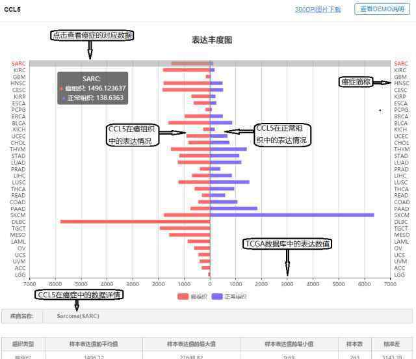Select LAML label on left axis
The image size is (416, 359).
(x=19, y=242)
